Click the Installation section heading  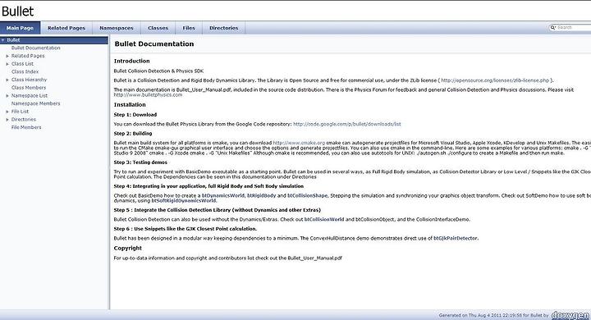coord(130,105)
